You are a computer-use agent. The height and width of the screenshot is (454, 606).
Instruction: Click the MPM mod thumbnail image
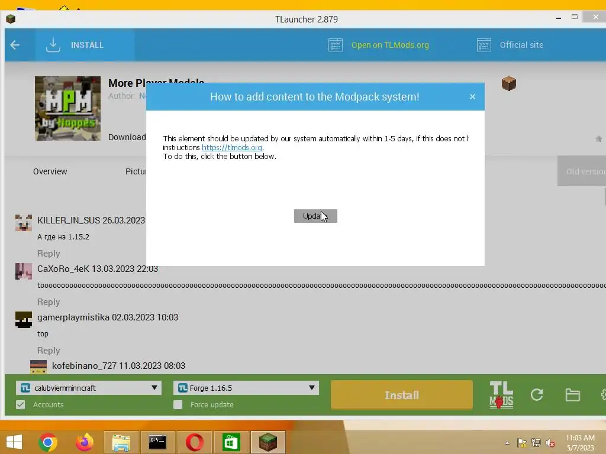(x=67, y=109)
